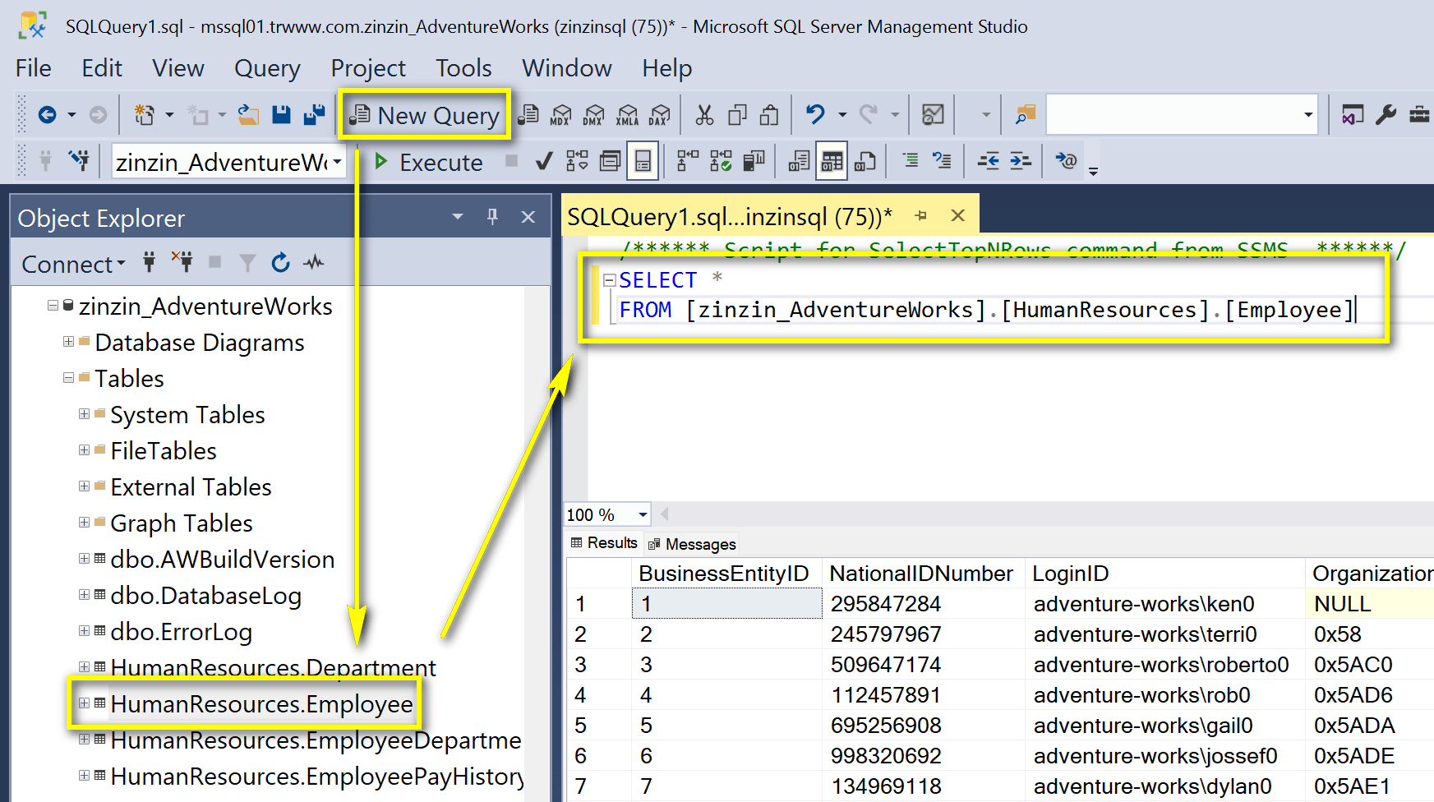The width and height of the screenshot is (1434, 802).
Task: Open the toolbar search combo dropdown arrow
Action: (1308, 114)
